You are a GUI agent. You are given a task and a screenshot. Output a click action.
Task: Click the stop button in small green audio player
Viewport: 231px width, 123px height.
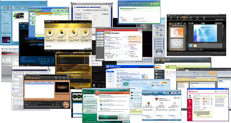[79, 97]
